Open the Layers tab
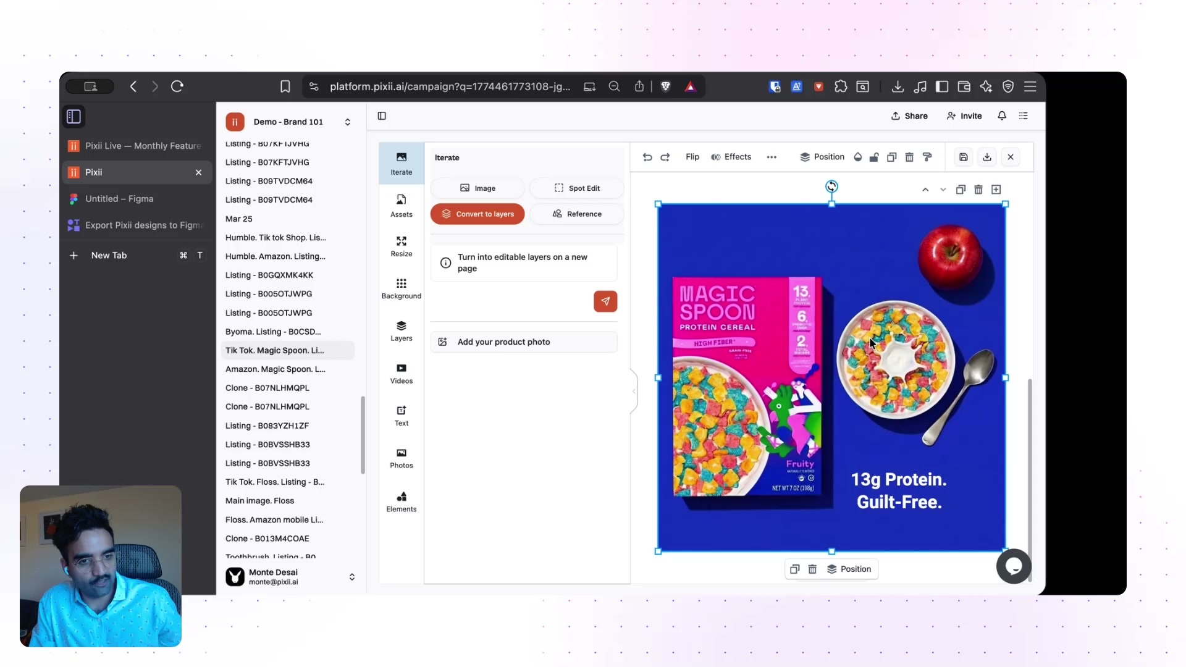 pos(402,332)
